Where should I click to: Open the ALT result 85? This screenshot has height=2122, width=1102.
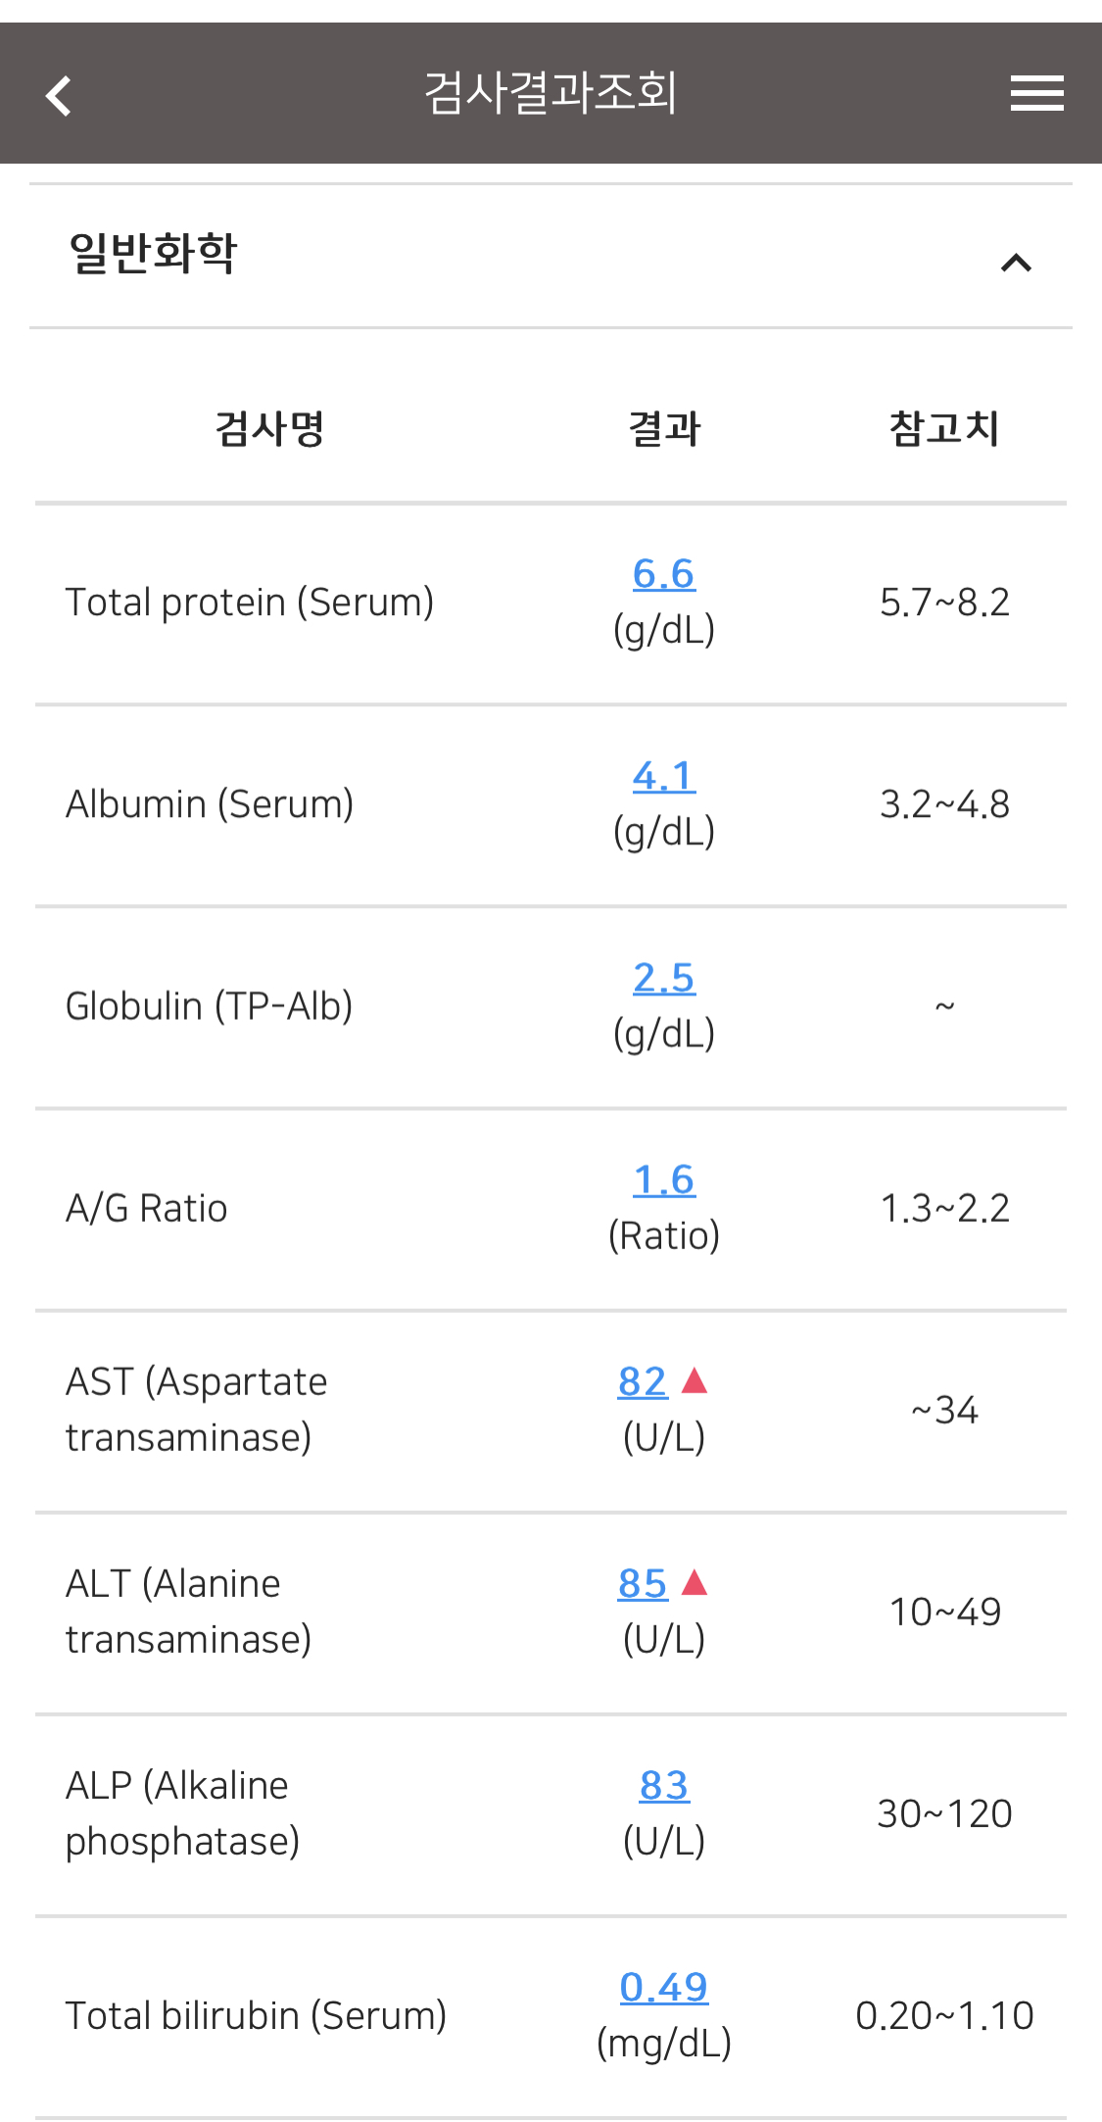643,1583
